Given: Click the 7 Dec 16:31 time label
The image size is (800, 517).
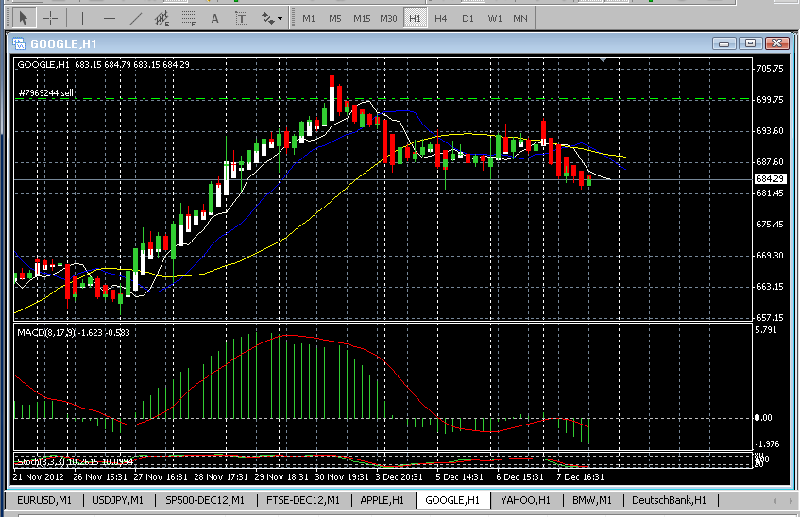Looking at the screenshot, I should pos(580,476).
